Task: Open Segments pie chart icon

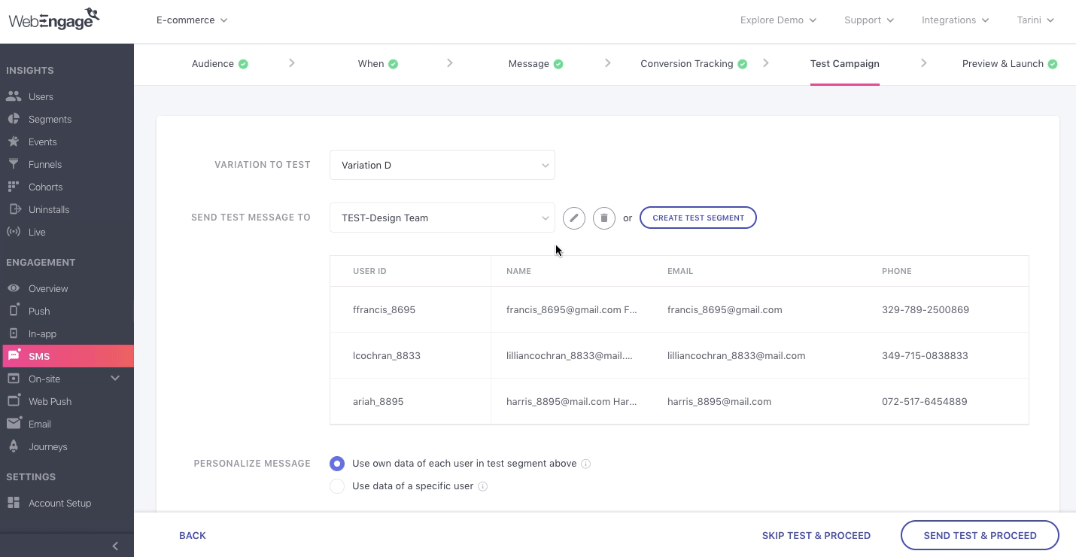Action: (x=14, y=119)
